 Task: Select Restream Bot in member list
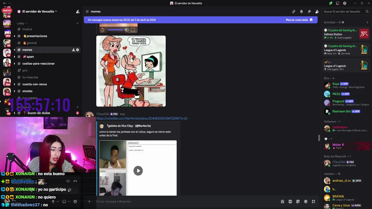[346, 111]
